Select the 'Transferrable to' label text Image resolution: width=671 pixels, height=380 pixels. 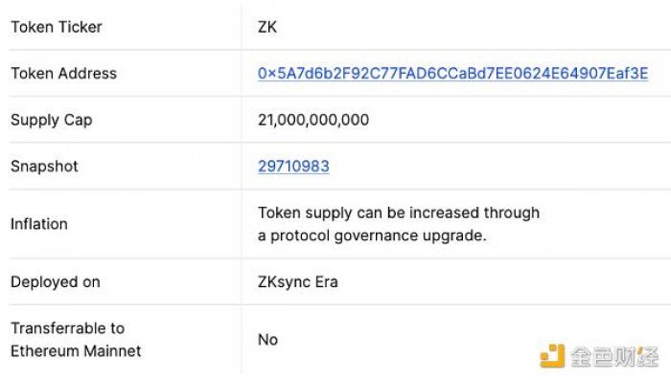(x=68, y=328)
